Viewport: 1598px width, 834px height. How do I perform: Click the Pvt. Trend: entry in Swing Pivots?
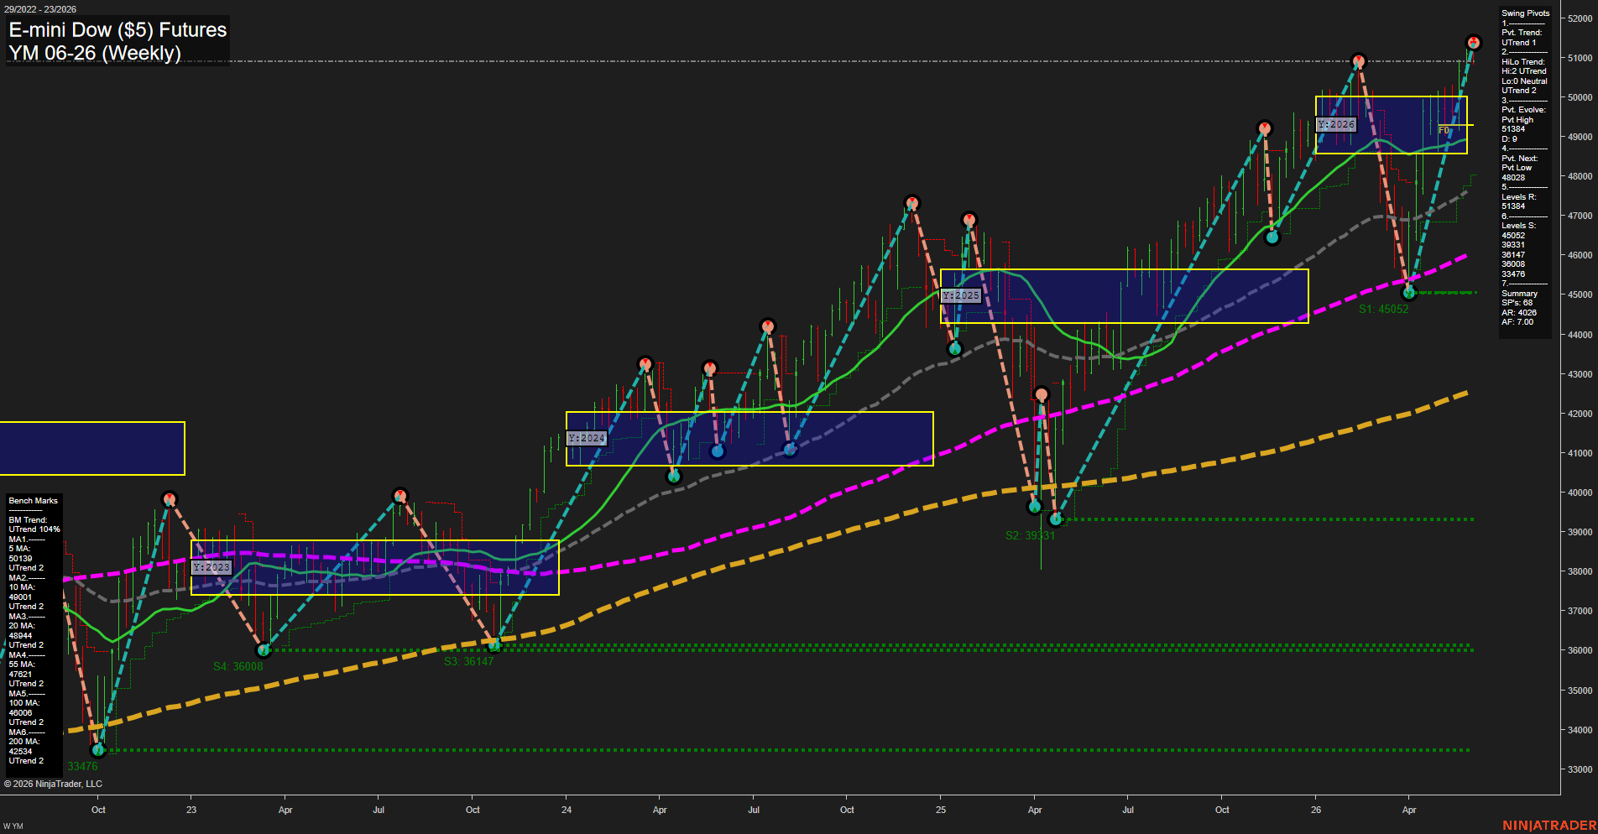coord(1522,33)
